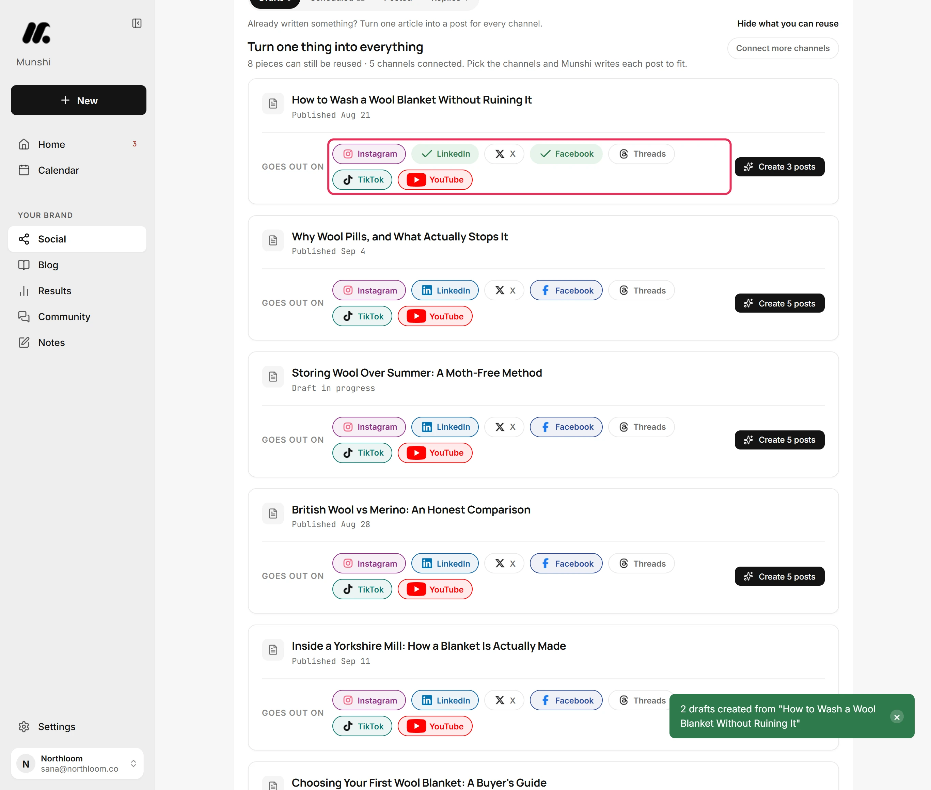Toggle Facebook for Storing Wool Over Summer
931x790 pixels.
pyautogui.click(x=566, y=427)
